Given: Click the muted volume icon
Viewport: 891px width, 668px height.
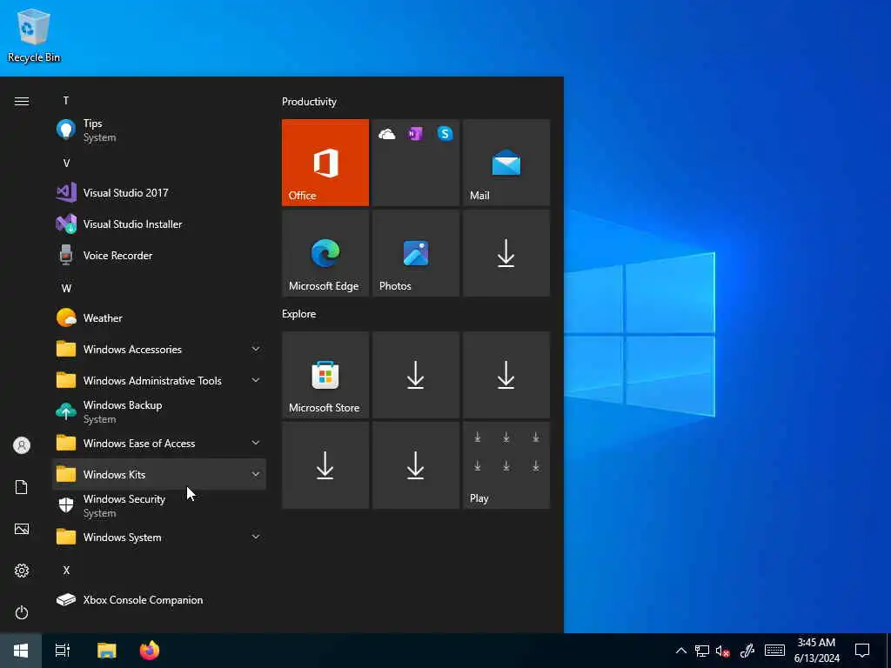Looking at the screenshot, I should 723,651.
